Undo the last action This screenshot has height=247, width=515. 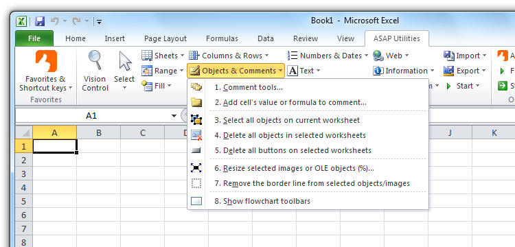(54, 21)
